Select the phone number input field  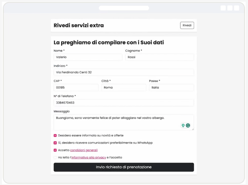point(124,103)
